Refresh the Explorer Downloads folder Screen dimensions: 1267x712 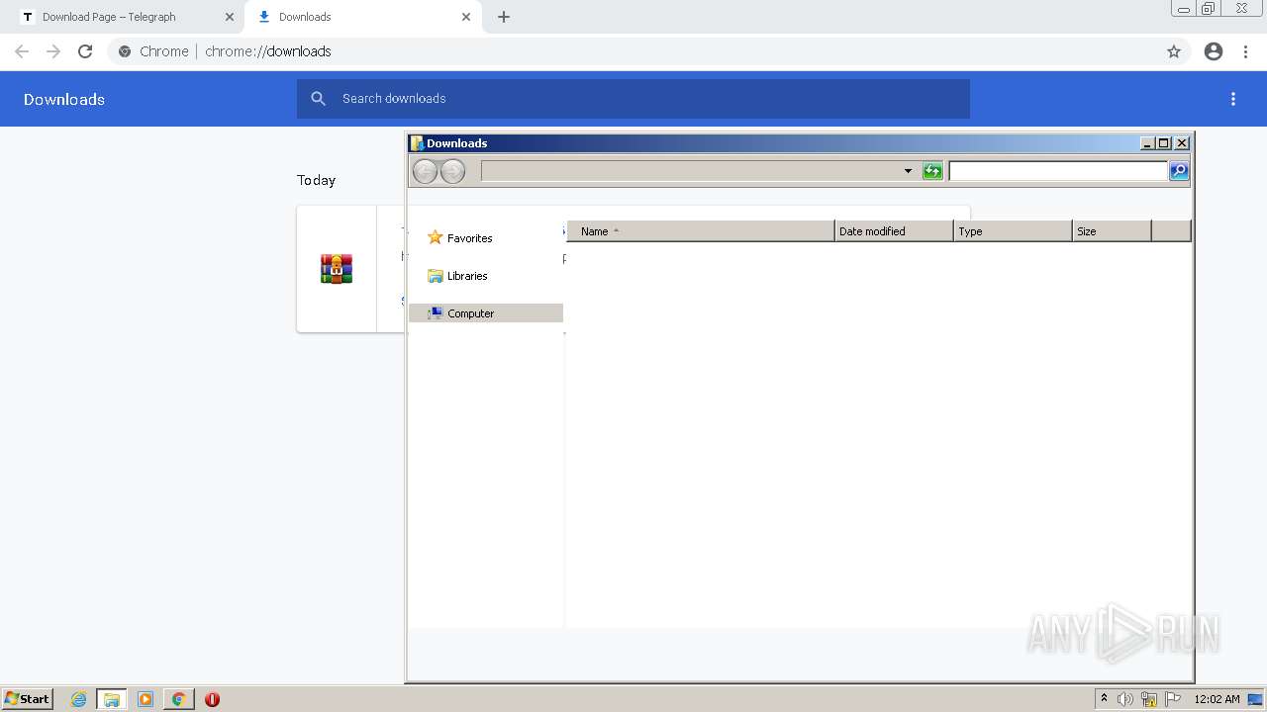[x=932, y=171]
